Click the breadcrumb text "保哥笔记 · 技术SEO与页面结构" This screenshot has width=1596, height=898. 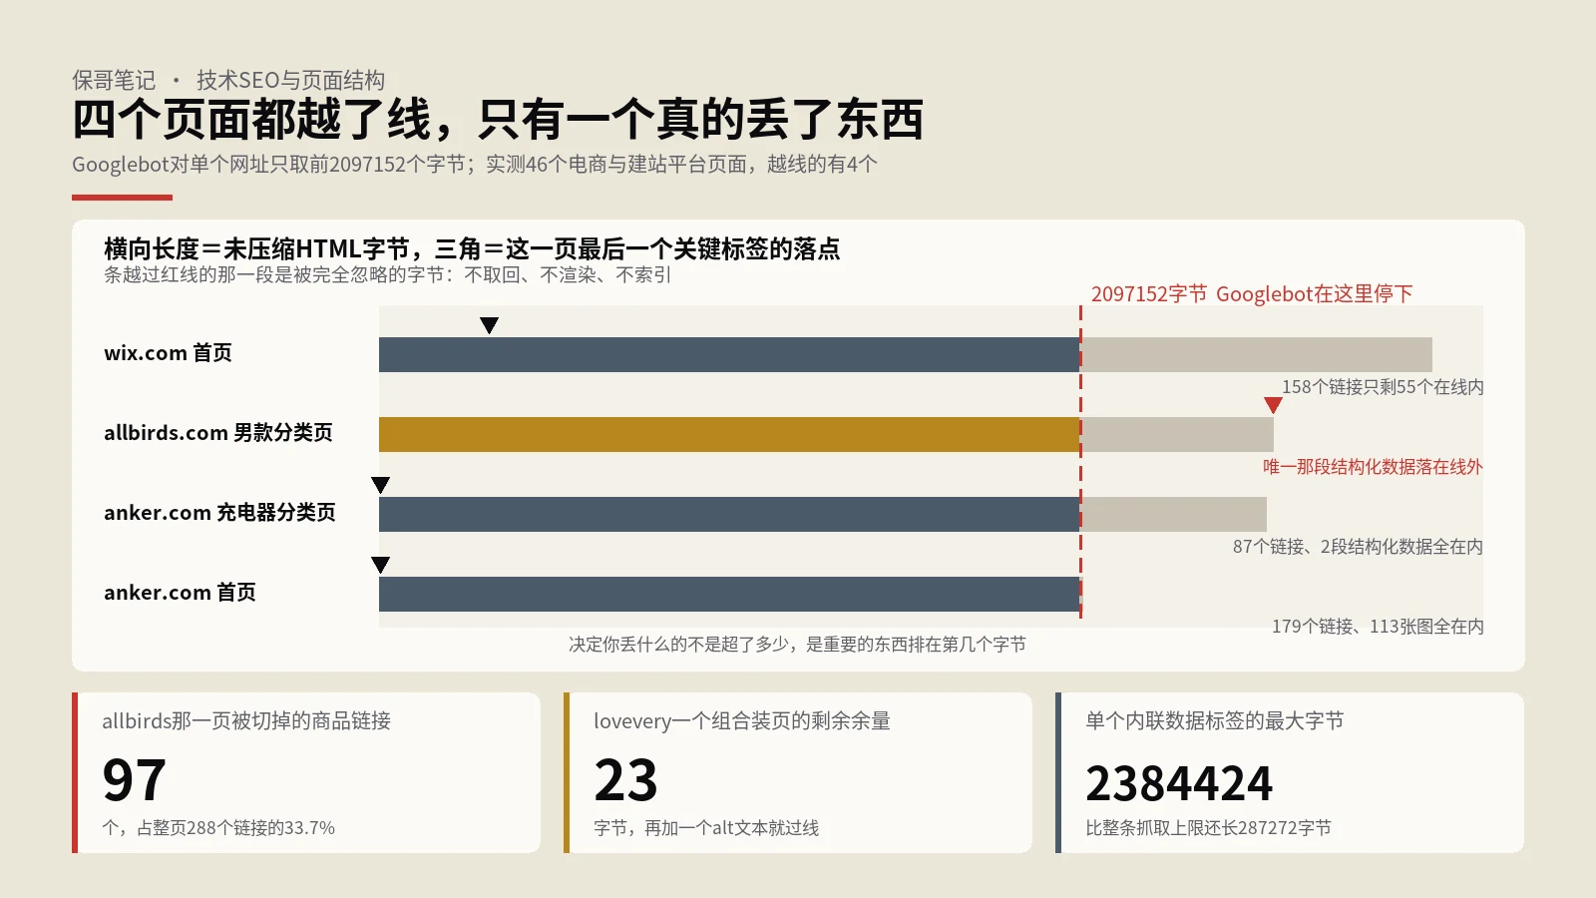click(x=228, y=80)
